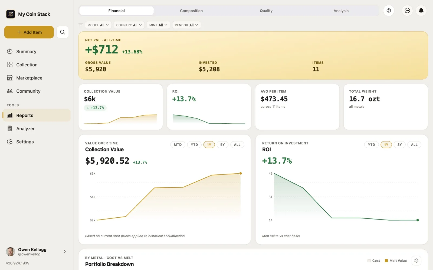
Task: Click the Community people icon
Action: point(10,91)
